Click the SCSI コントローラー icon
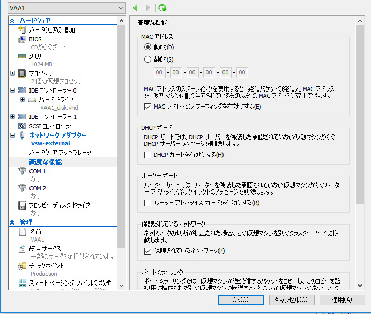This screenshot has height=314, width=371. (22, 126)
